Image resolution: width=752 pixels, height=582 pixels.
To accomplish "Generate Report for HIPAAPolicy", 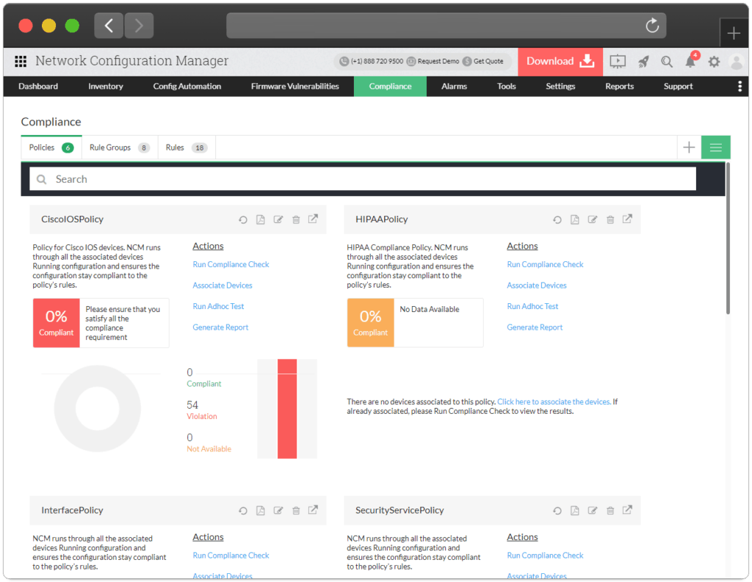I will [x=535, y=327].
